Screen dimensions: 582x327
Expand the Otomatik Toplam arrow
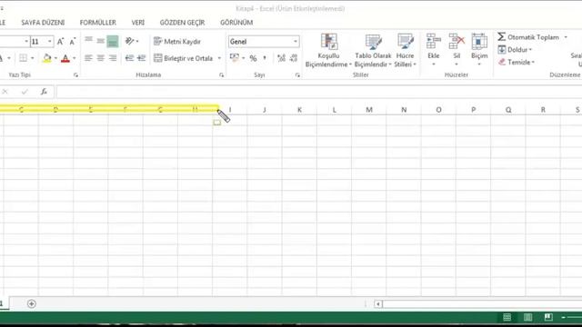566,37
